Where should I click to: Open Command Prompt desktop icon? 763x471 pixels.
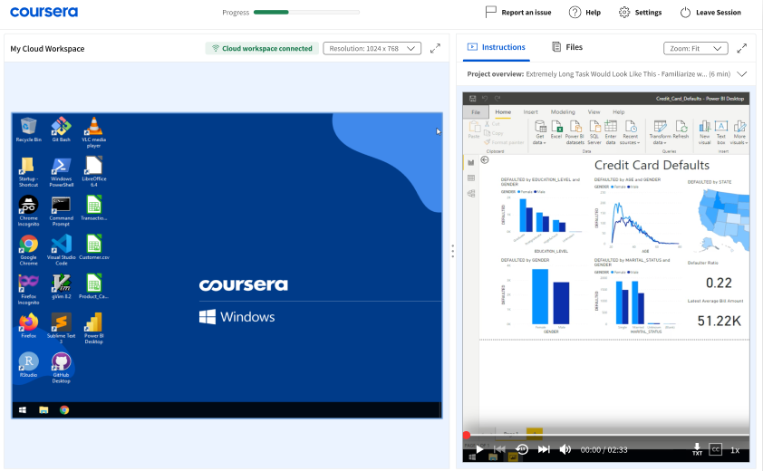click(x=62, y=211)
